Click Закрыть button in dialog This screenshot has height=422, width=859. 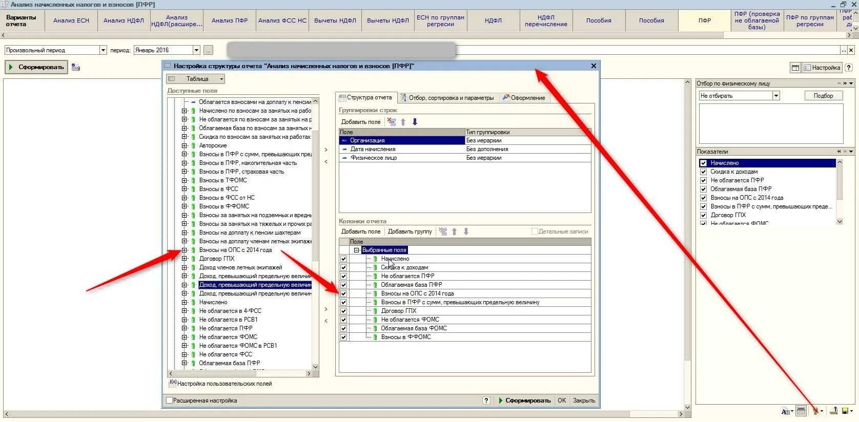(584, 400)
